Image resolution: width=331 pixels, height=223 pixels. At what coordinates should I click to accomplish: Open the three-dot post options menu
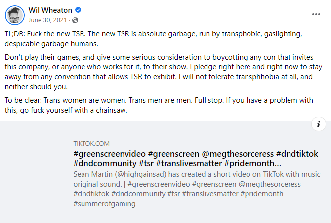click(316, 14)
